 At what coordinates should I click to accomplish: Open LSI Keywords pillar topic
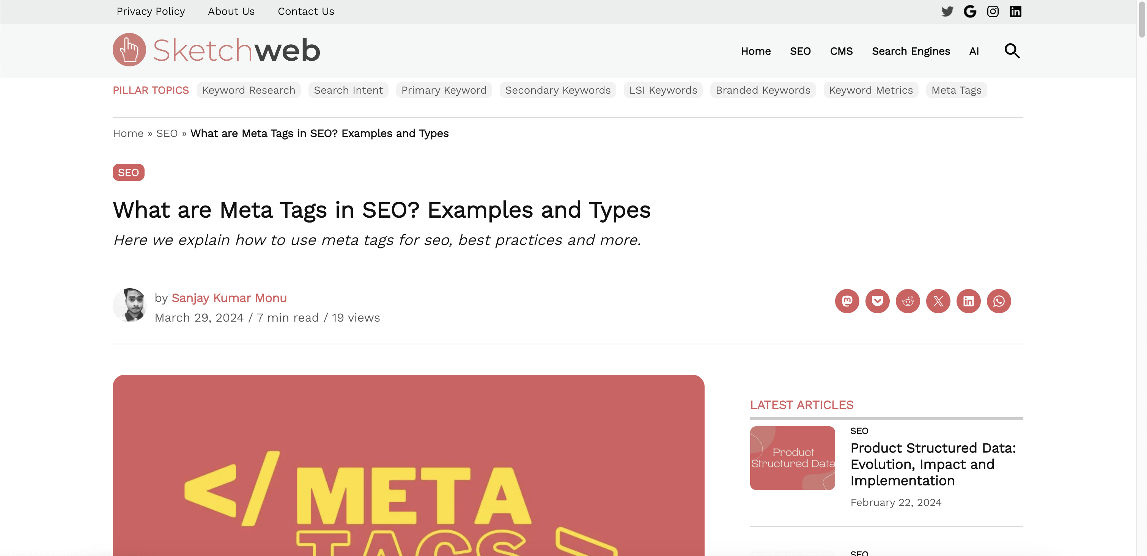[x=663, y=90]
